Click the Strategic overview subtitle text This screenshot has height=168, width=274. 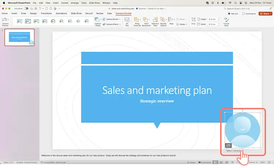157,101
